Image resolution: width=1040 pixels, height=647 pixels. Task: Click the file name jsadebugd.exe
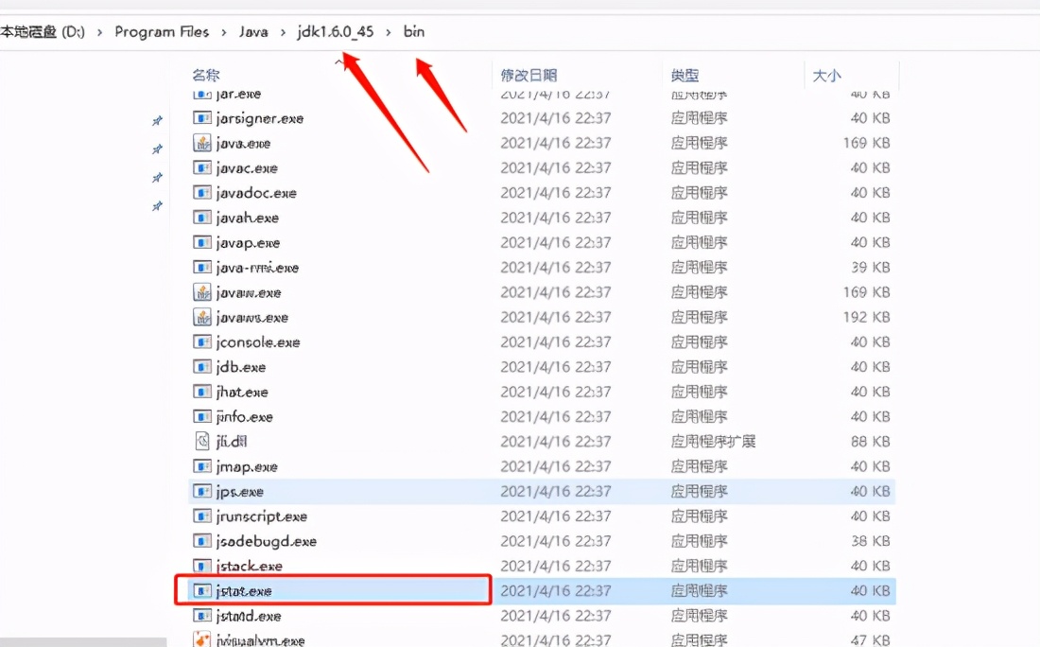(x=267, y=541)
